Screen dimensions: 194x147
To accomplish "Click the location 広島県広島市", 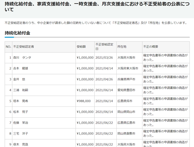I will pos(126,123).
